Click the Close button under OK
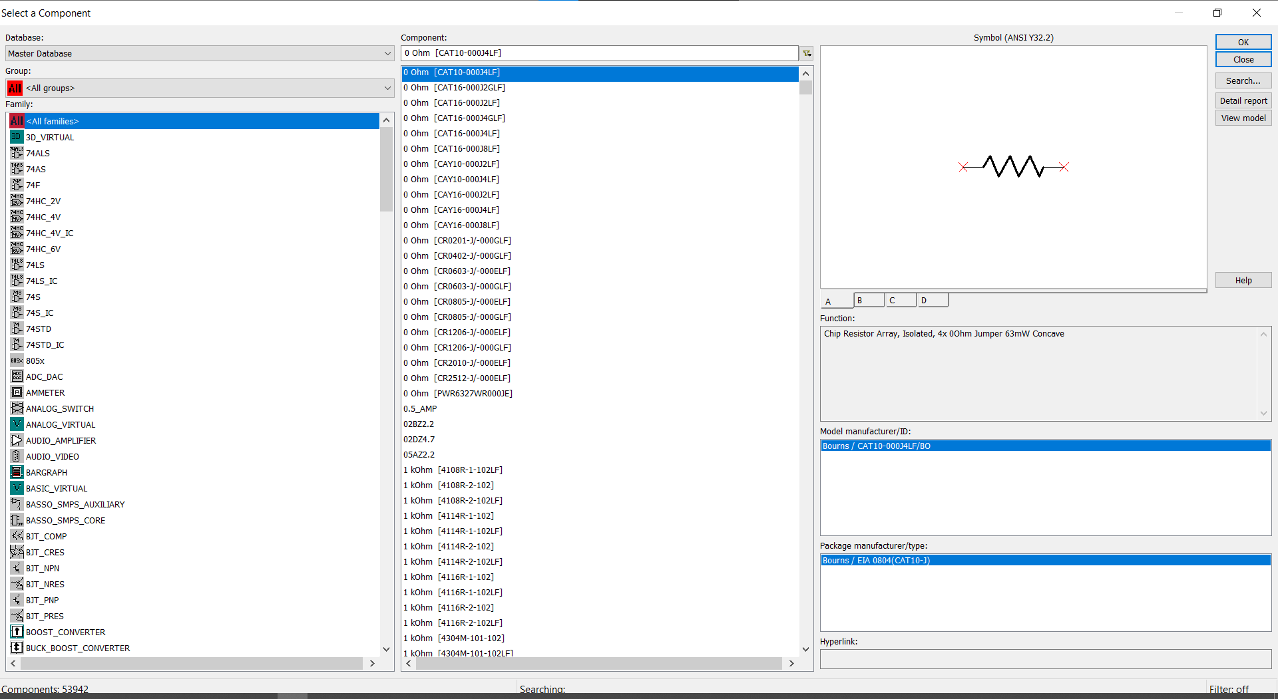1278x699 pixels. (1243, 59)
